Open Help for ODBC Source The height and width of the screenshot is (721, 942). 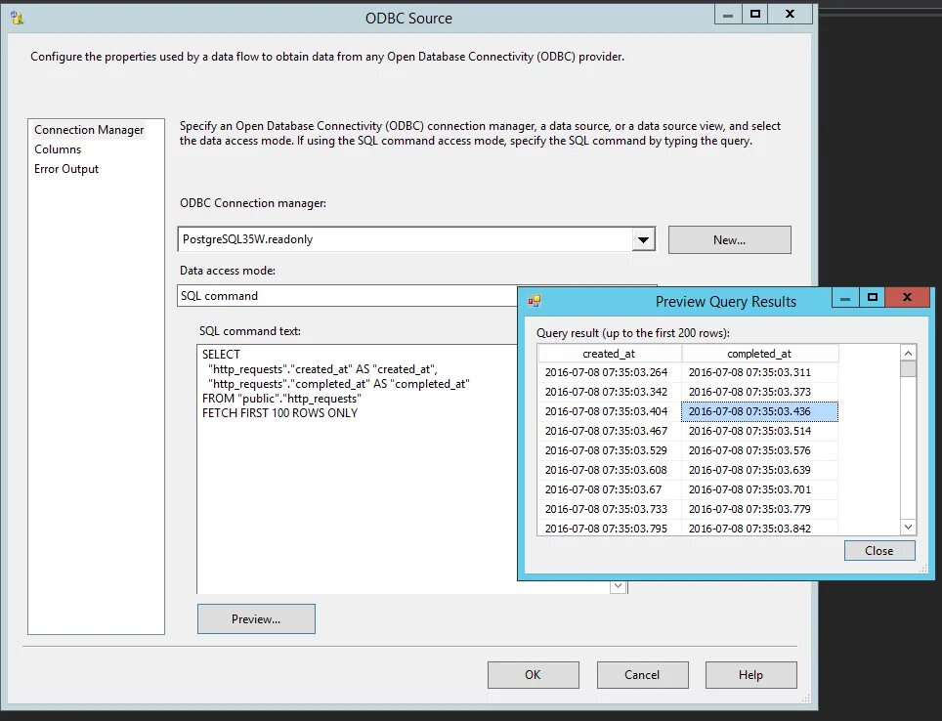point(750,675)
